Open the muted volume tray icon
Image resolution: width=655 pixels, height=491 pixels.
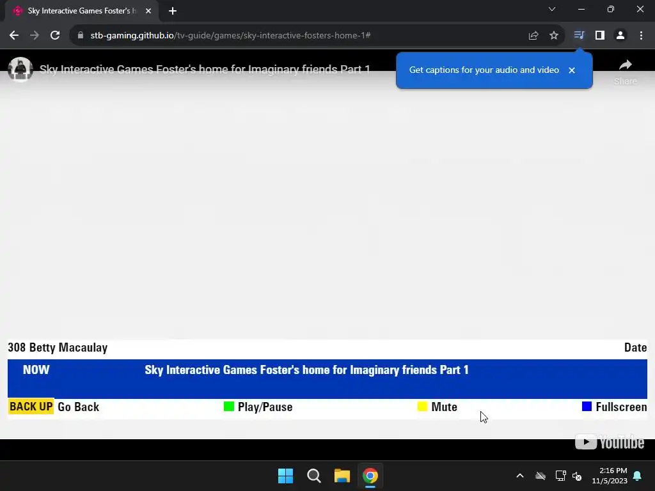coord(578,476)
